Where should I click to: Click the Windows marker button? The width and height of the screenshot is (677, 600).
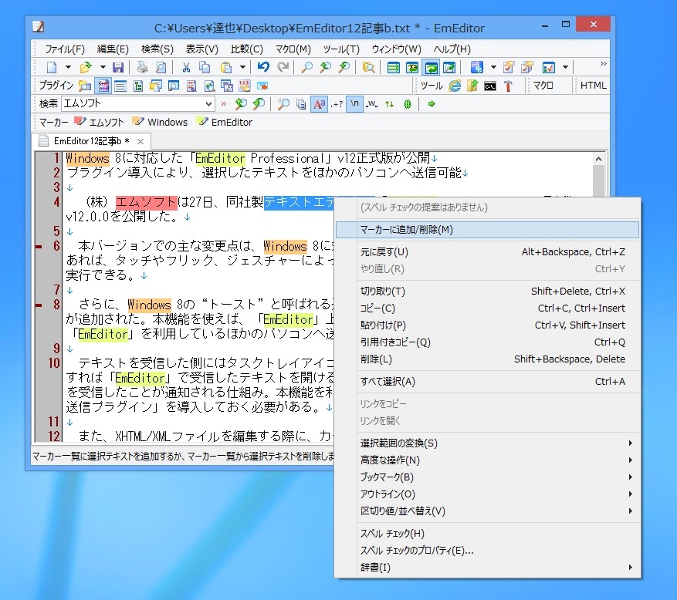coord(161,122)
